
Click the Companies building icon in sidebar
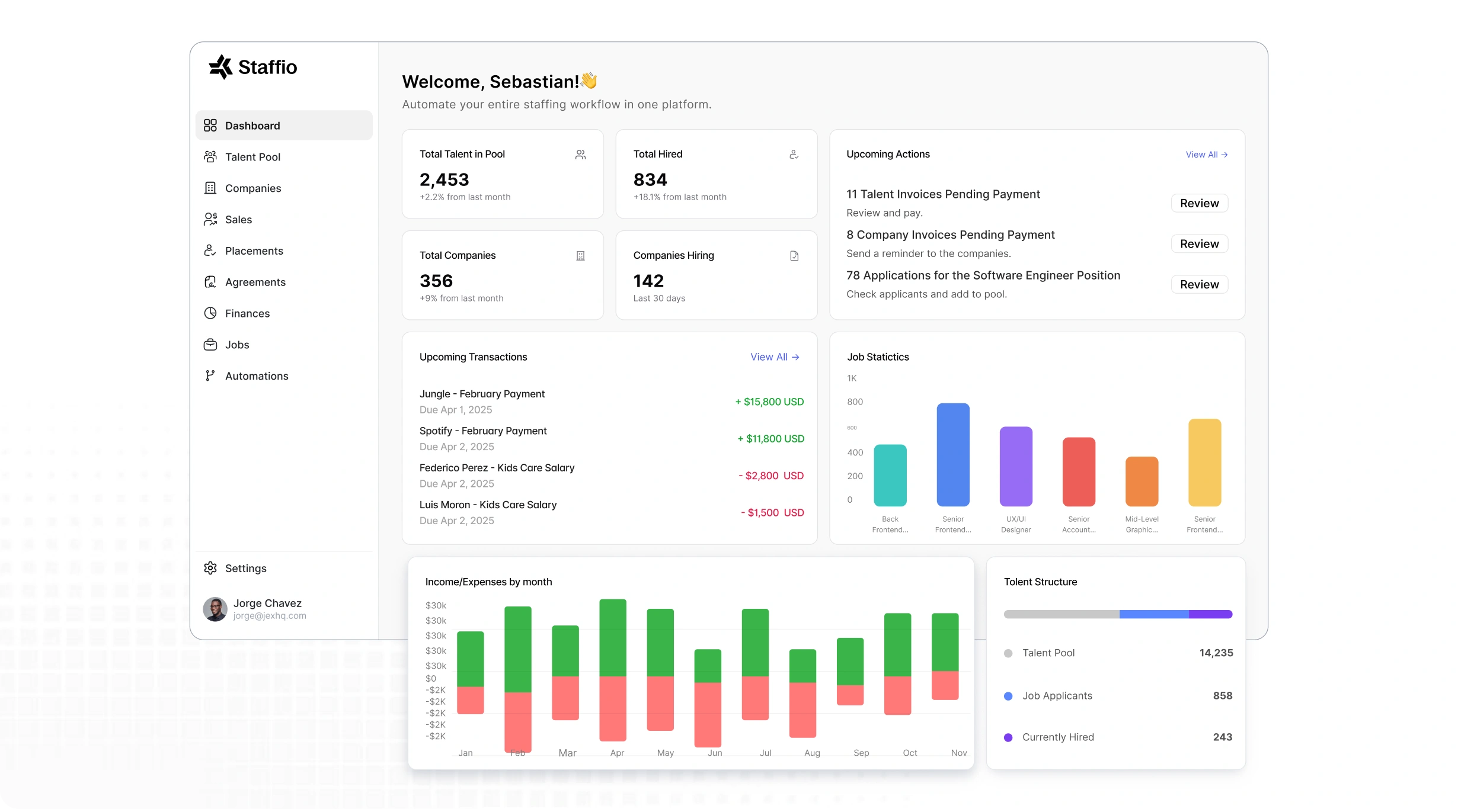[210, 188]
